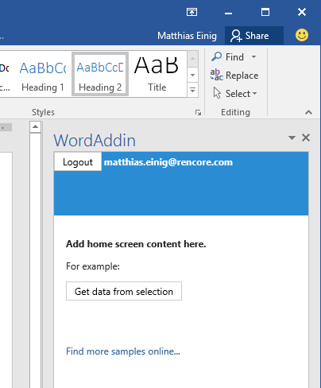Click 'Add home screen content here.' text
Image resolution: width=321 pixels, height=388 pixels.
136,244
